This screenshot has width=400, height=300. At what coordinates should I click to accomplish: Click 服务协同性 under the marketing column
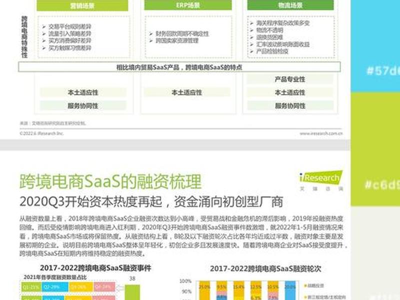pos(83,105)
